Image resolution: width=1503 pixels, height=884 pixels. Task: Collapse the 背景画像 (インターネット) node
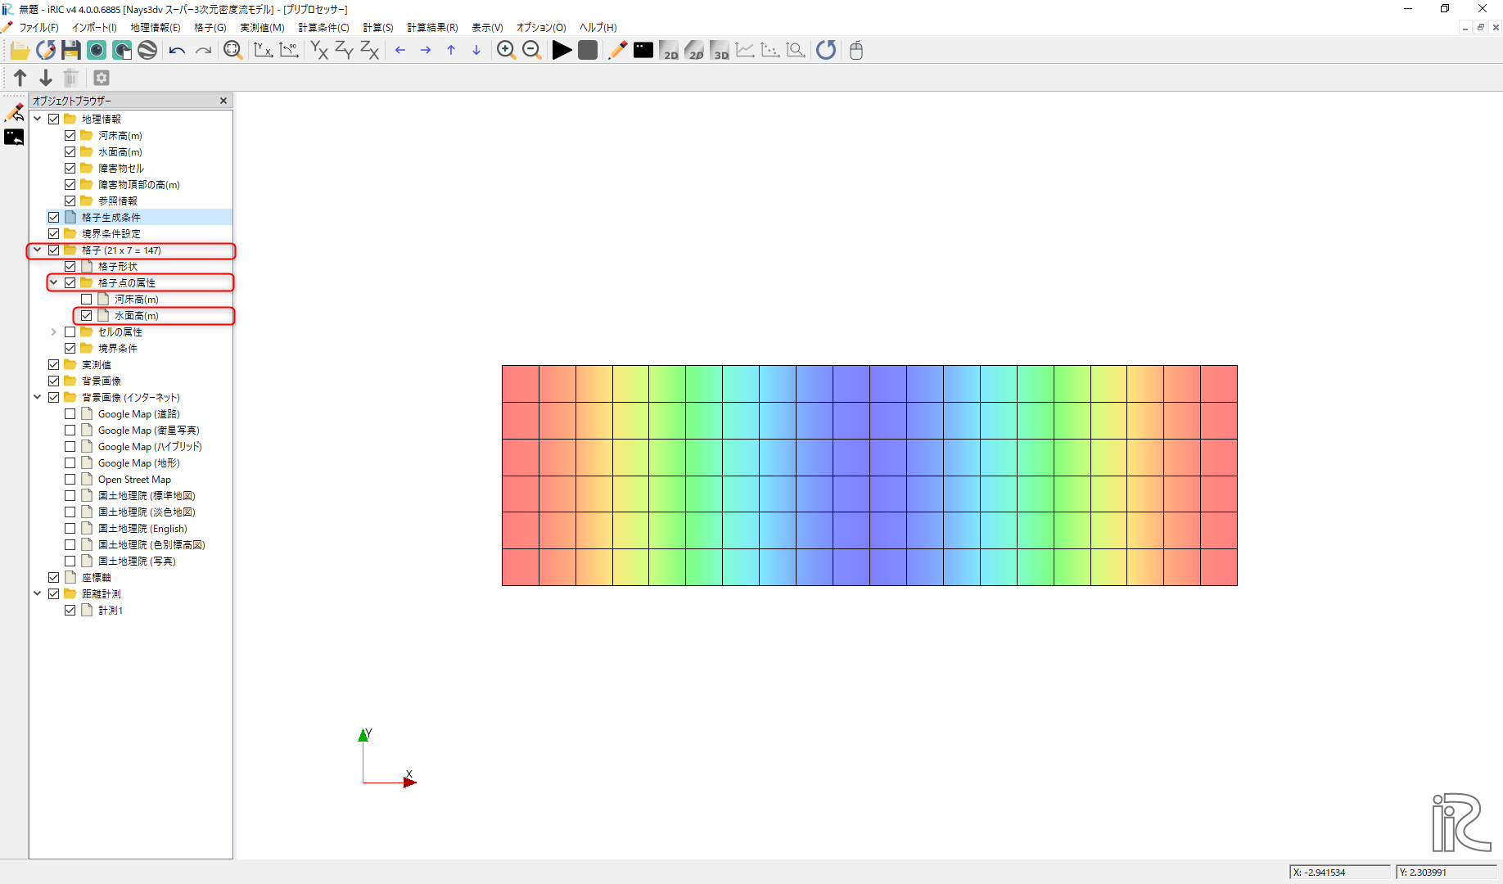click(x=38, y=397)
